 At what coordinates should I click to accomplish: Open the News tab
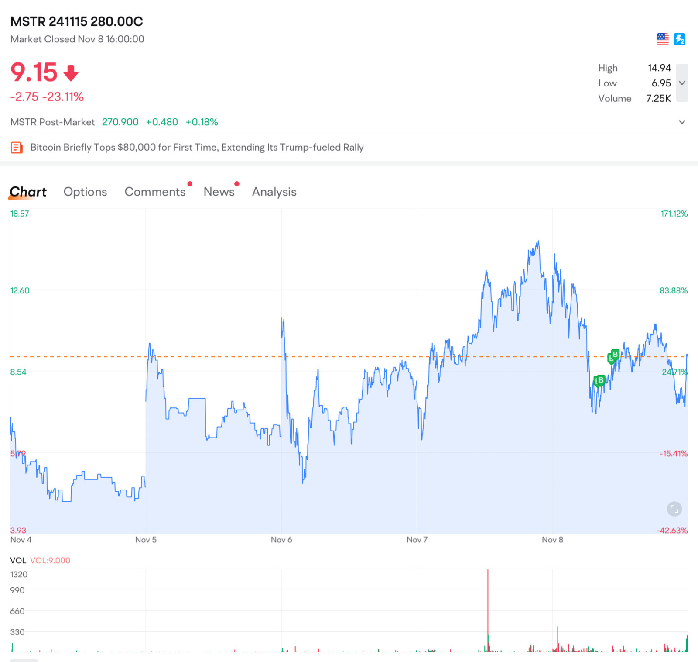(x=219, y=192)
